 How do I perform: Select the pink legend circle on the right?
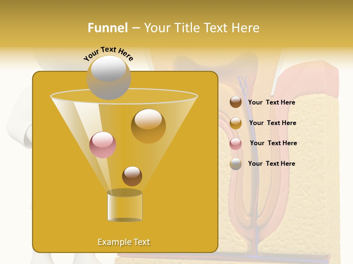(x=235, y=143)
